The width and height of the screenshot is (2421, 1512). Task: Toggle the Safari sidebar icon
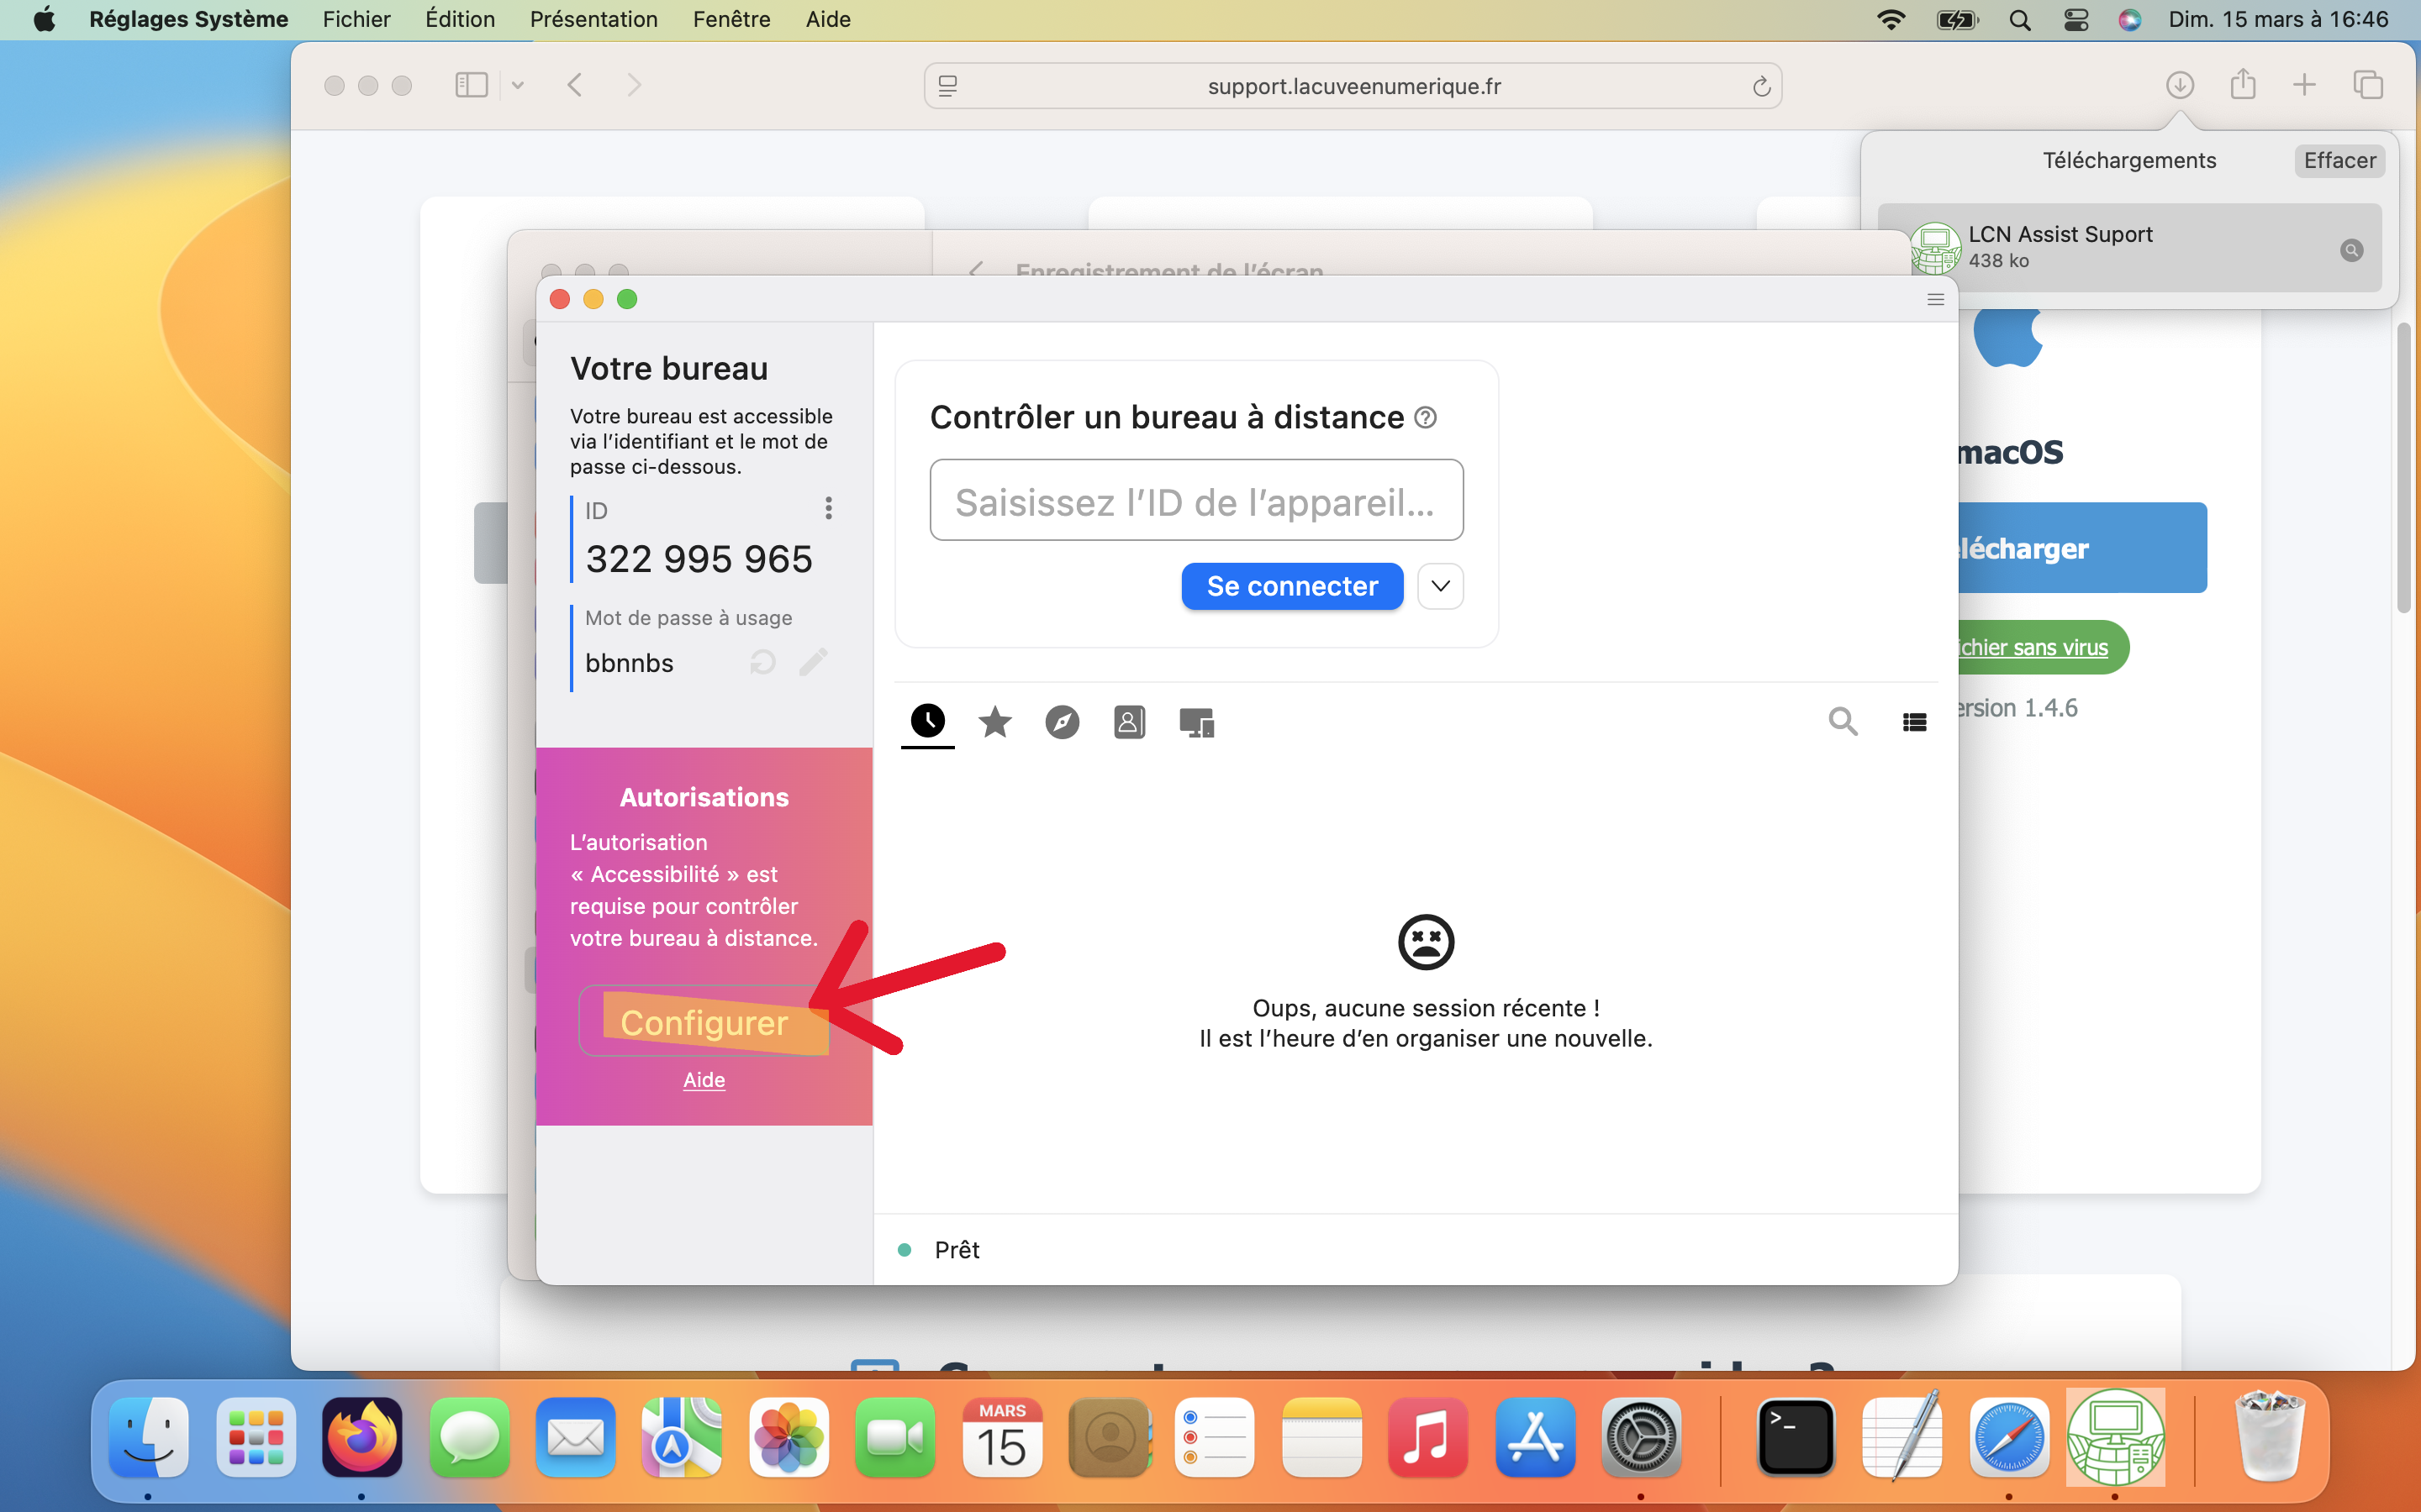pos(472,85)
